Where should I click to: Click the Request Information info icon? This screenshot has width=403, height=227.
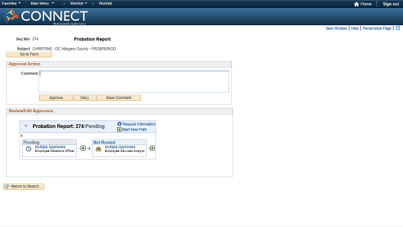point(119,124)
